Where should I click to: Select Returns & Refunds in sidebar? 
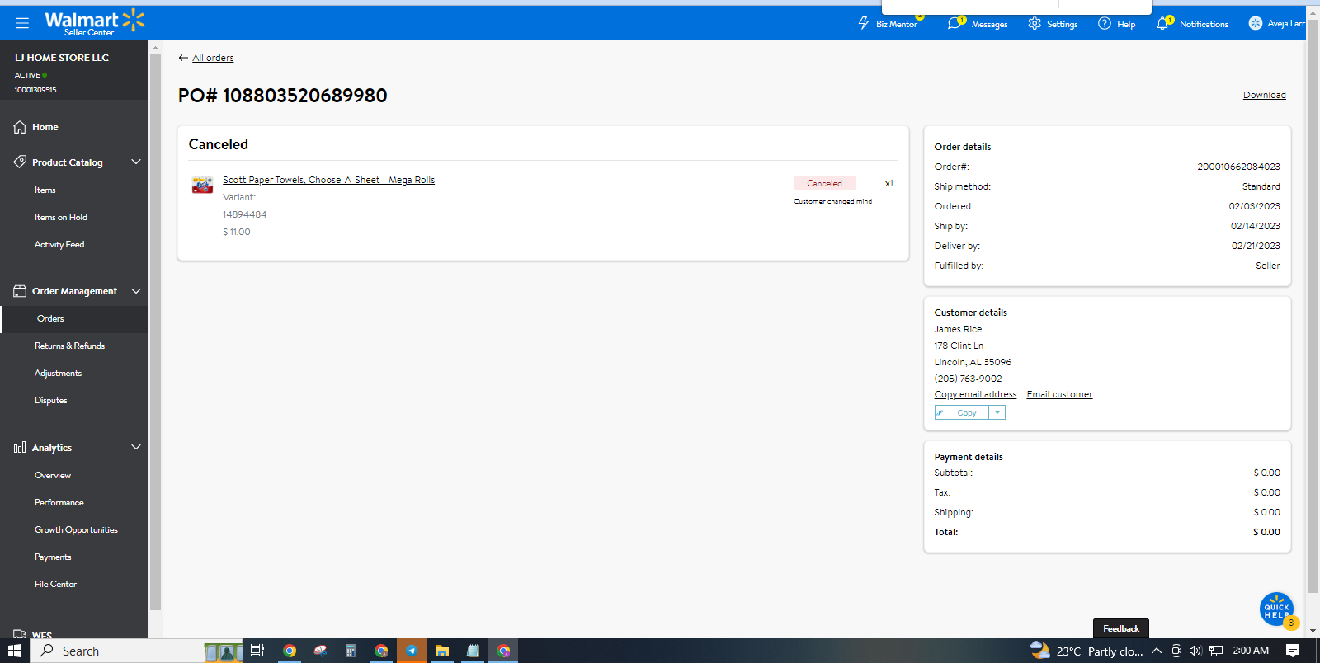click(x=69, y=346)
